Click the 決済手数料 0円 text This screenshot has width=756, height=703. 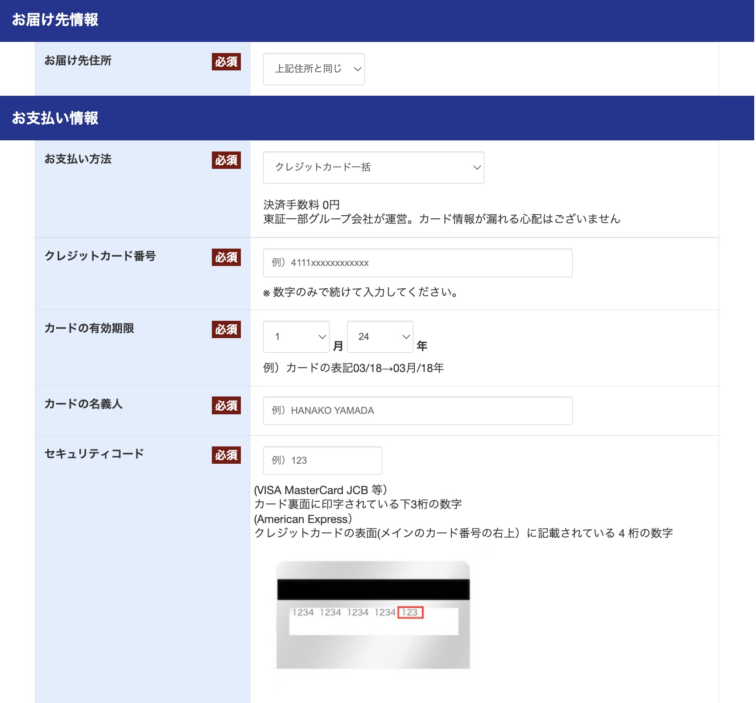(302, 205)
